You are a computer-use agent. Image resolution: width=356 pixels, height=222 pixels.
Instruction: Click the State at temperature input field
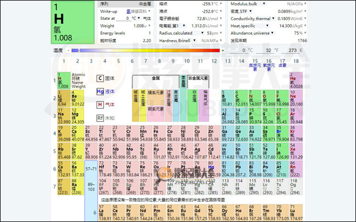click(x=124, y=18)
